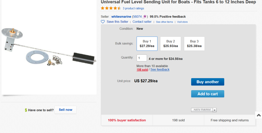Click the Sell now button
This screenshot has height=133, width=262.
[65, 110]
